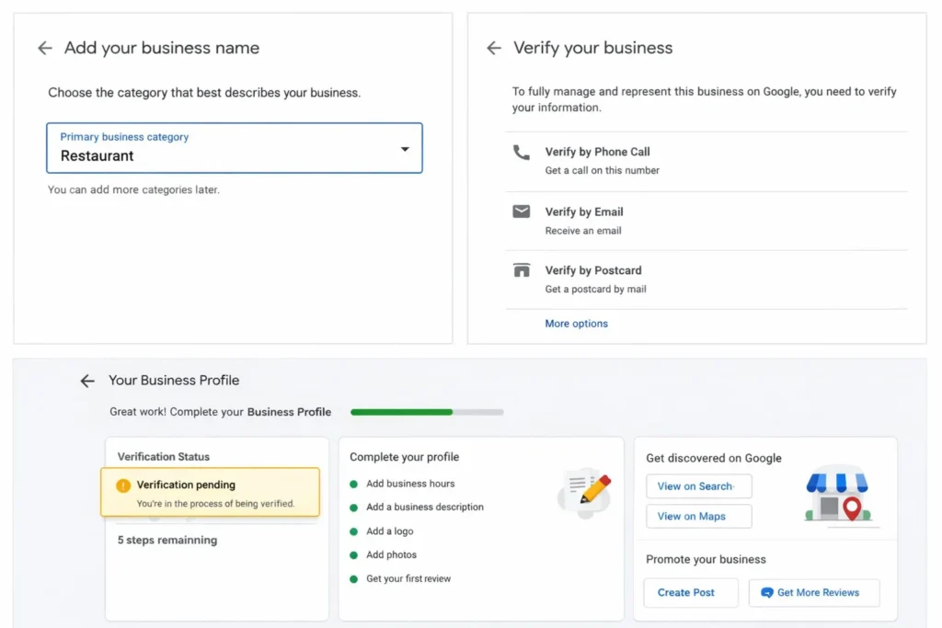
Task: Open Add a business description task
Action: 425,508
